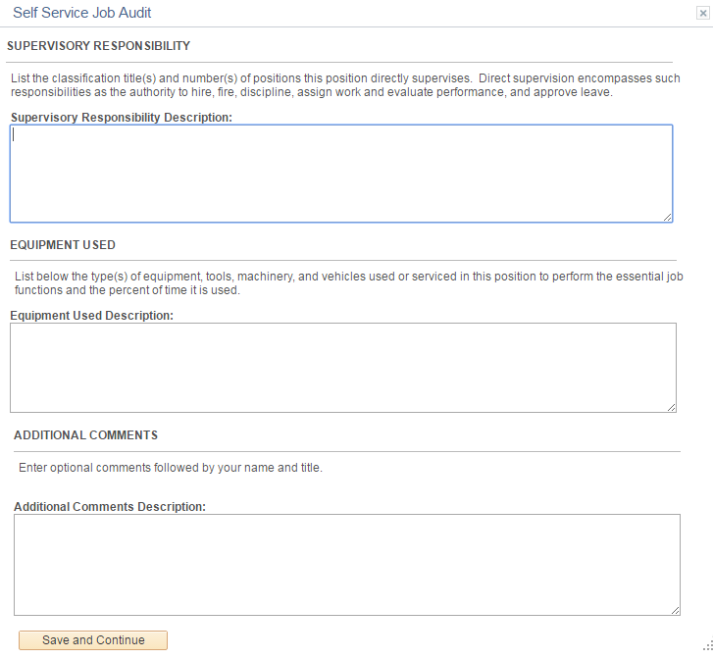Click the Self Service Job Audit title

click(x=82, y=13)
